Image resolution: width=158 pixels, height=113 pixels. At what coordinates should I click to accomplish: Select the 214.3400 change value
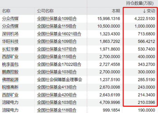click(x=147, y=95)
